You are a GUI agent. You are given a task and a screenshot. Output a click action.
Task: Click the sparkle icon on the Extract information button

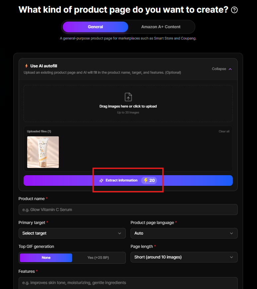[101, 181]
